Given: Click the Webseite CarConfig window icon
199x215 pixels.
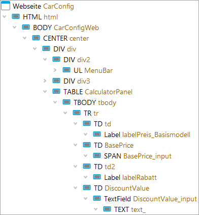Looking at the screenshot, I should tap(6, 6).
